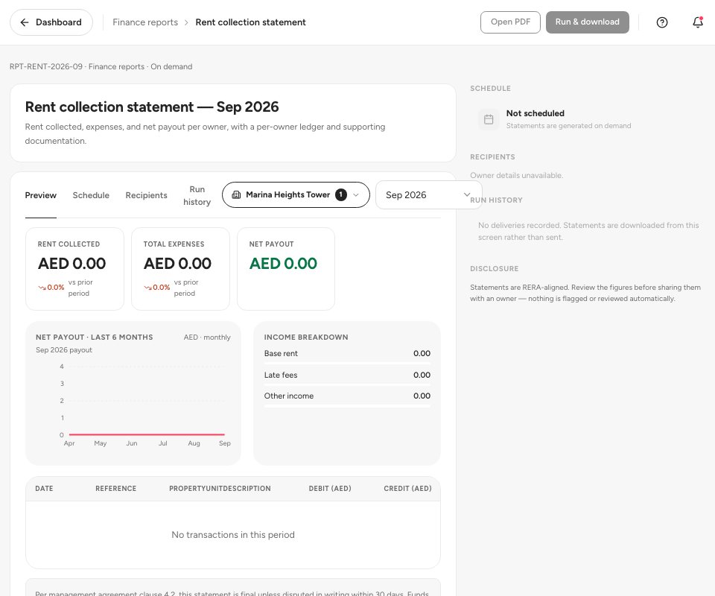Click the Rent collection statement breadcrumb

(250, 22)
